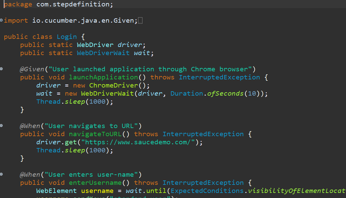The width and height of the screenshot is (346, 198).
Task: Click the WebElement username variable
Action: tap(97, 191)
